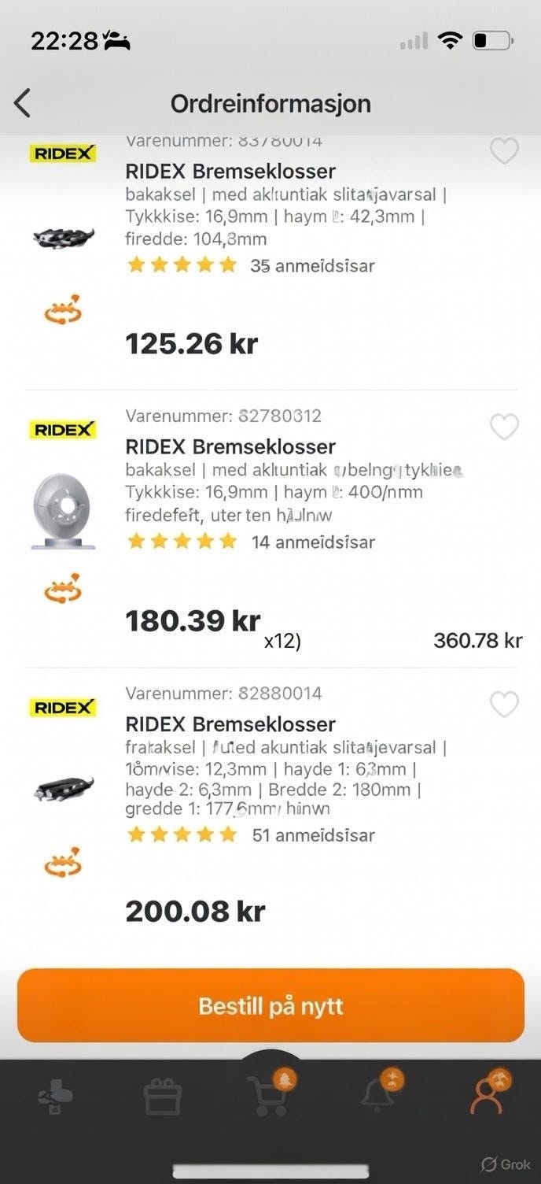Open the third product brake pads thumbnail
541x1184 pixels.
(64, 788)
